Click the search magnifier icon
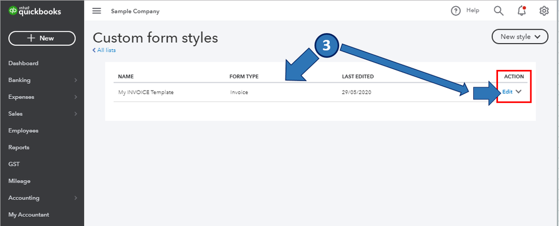The image size is (559, 226). 499,11
